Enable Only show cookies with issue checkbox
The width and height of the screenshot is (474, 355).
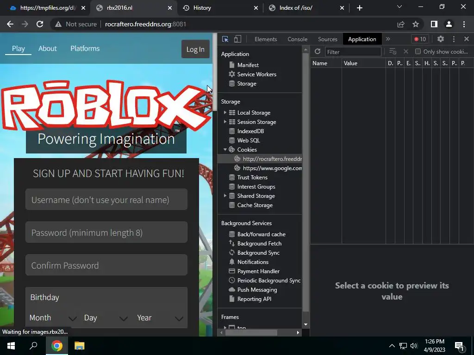click(x=418, y=52)
